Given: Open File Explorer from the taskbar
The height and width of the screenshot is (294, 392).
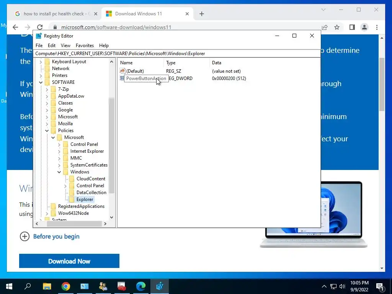Looking at the screenshot, I should point(47,286).
